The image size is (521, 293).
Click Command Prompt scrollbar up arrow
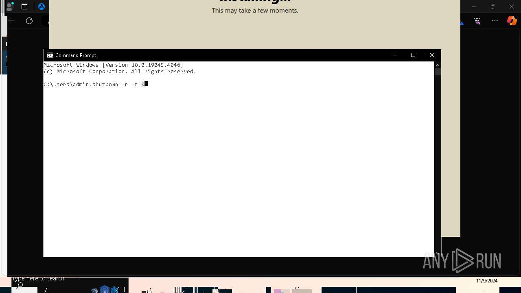coord(438,65)
